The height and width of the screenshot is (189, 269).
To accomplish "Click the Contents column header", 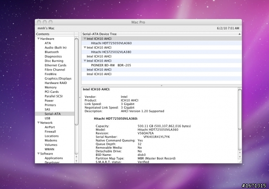I will 55,34.
